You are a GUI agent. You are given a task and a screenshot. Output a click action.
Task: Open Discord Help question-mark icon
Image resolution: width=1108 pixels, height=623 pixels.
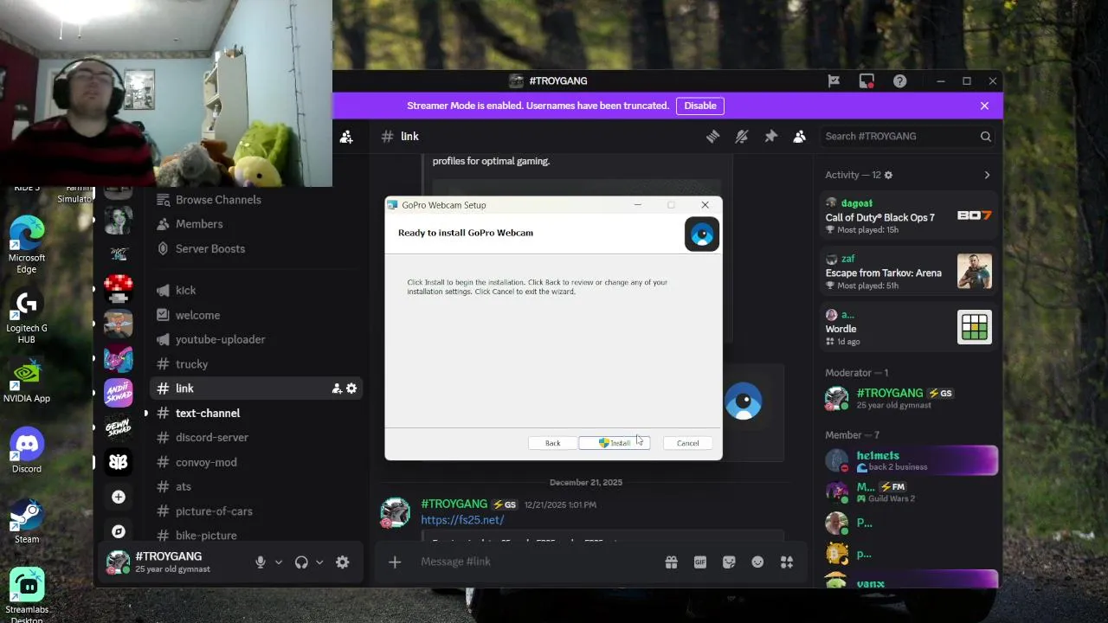[x=900, y=80]
